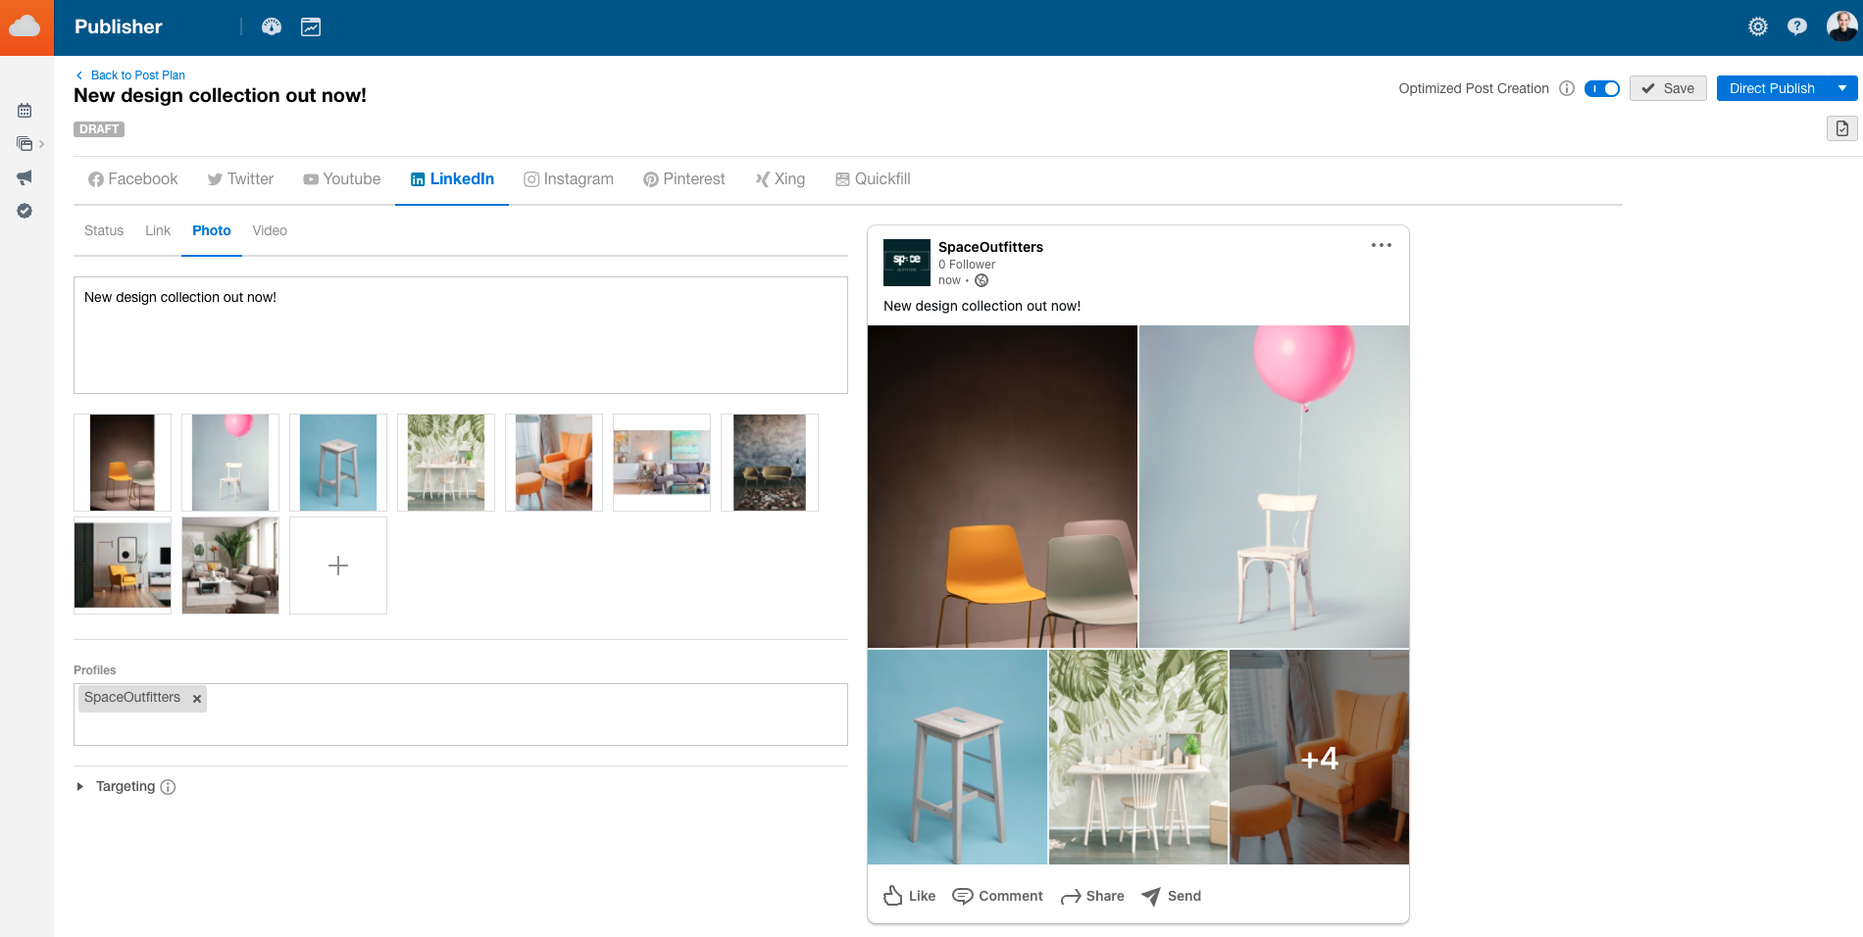The height and width of the screenshot is (937, 1863).
Task: Open the calendar icon in left sidebar
Action: [25, 110]
